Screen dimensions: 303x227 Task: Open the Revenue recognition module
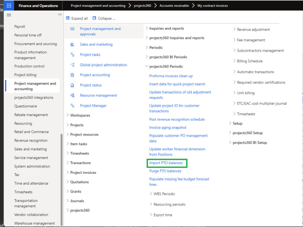click(x=31, y=141)
